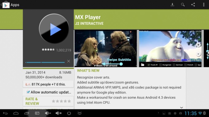The image size is (209, 117).
Task: Rate the app five stars
Action: (69, 101)
